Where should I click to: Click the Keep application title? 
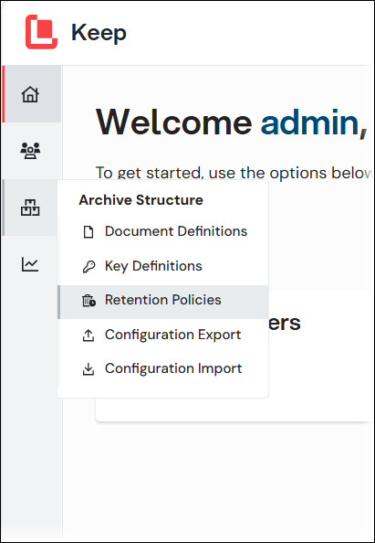[99, 33]
